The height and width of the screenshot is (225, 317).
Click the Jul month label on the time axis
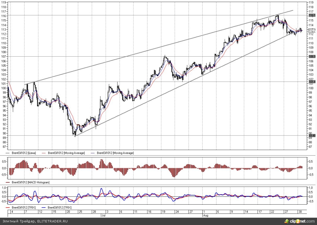click(x=103, y=216)
